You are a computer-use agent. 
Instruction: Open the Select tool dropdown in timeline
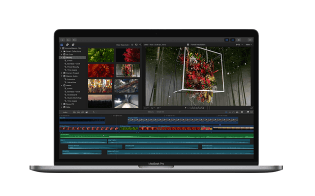(x=94, y=112)
